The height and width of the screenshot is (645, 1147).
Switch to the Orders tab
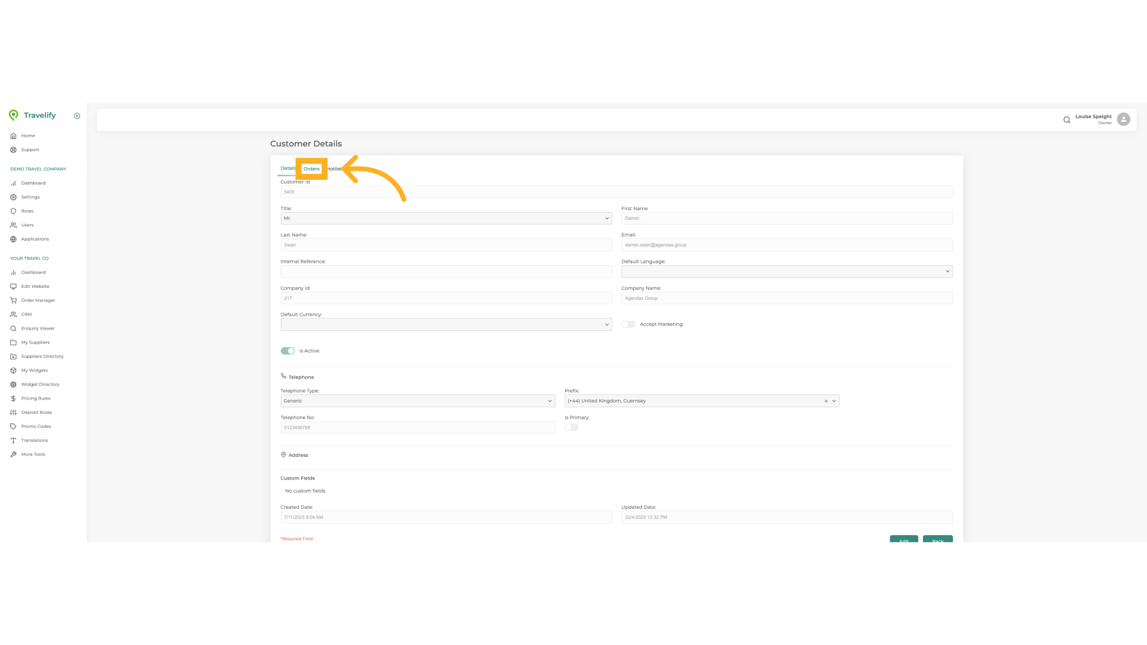pyautogui.click(x=311, y=169)
